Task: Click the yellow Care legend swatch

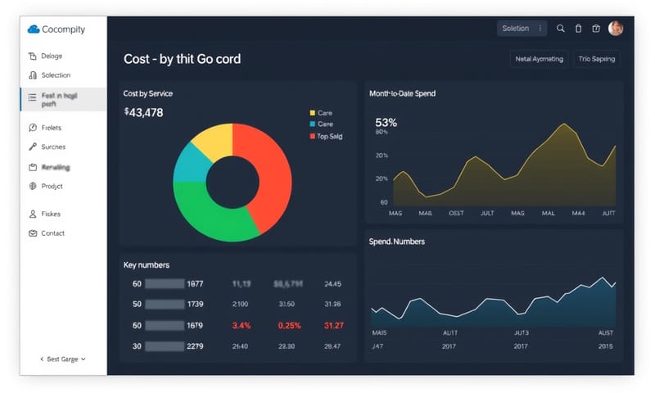Action: (x=312, y=113)
